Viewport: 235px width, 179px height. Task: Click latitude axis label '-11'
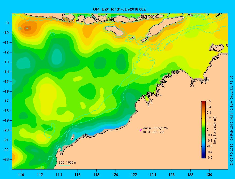6,42
